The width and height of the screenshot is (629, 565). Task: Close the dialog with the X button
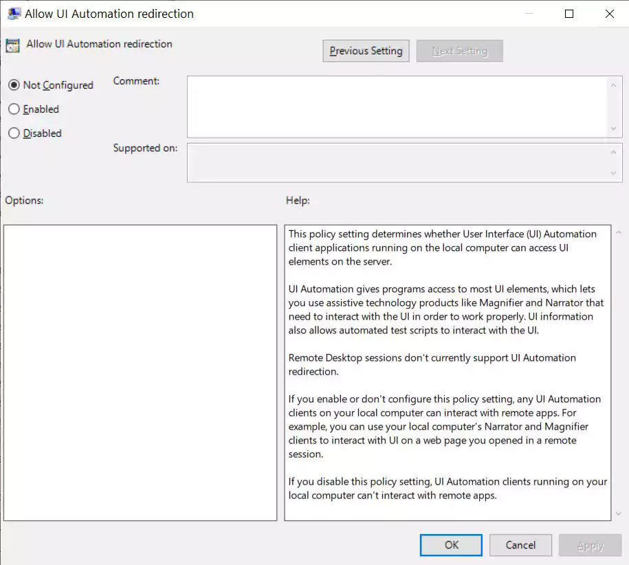tap(609, 14)
